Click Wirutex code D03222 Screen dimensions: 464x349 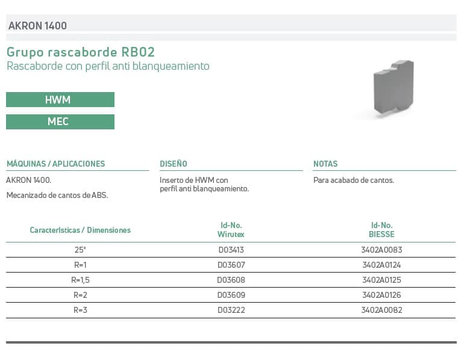coord(231,310)
